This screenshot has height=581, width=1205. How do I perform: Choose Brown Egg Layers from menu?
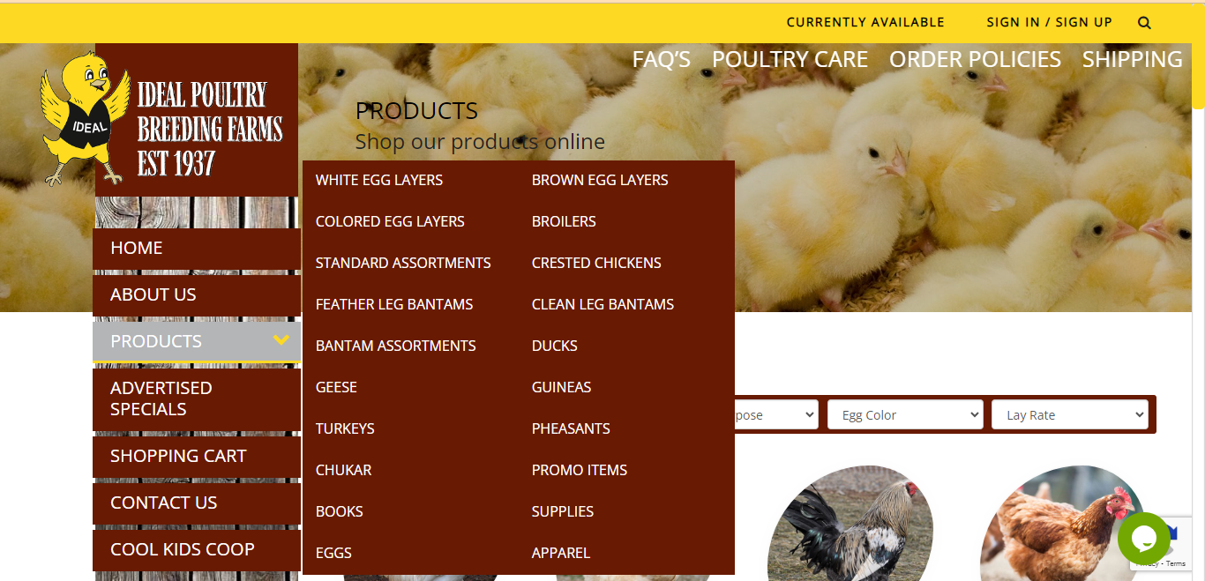[600, 180]
